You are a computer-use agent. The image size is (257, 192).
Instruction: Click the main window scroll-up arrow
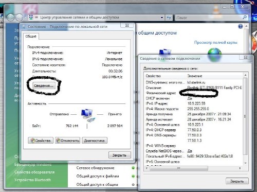[246, 26]
